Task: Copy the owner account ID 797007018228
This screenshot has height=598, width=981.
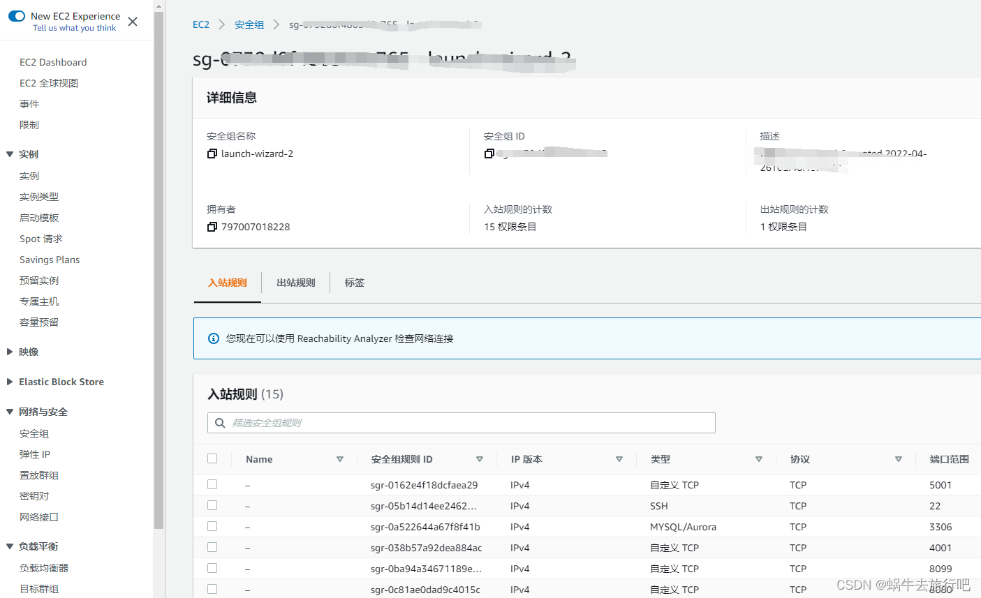Action: point(212,227)
